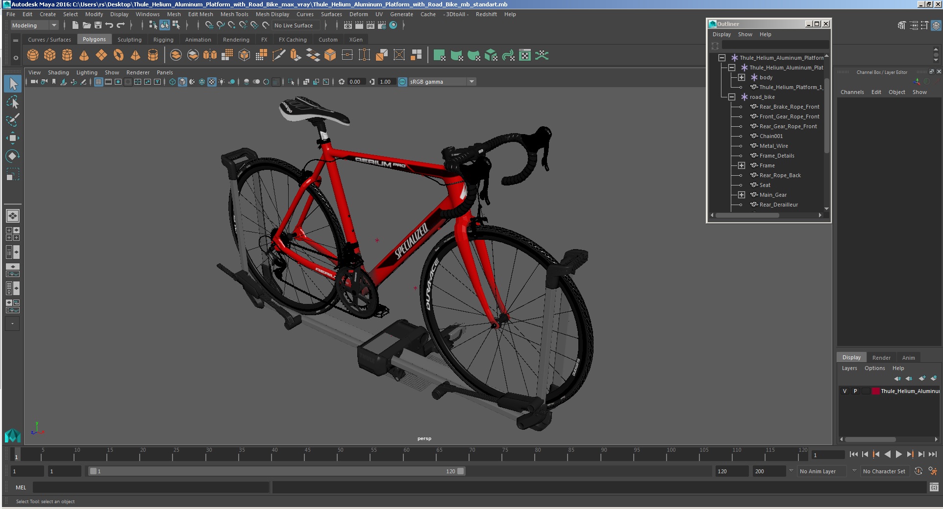This screenshot has width=943, height=509.
Task: Switch to the Sculpting shelf tab
Action: click(x=129, y=40)
